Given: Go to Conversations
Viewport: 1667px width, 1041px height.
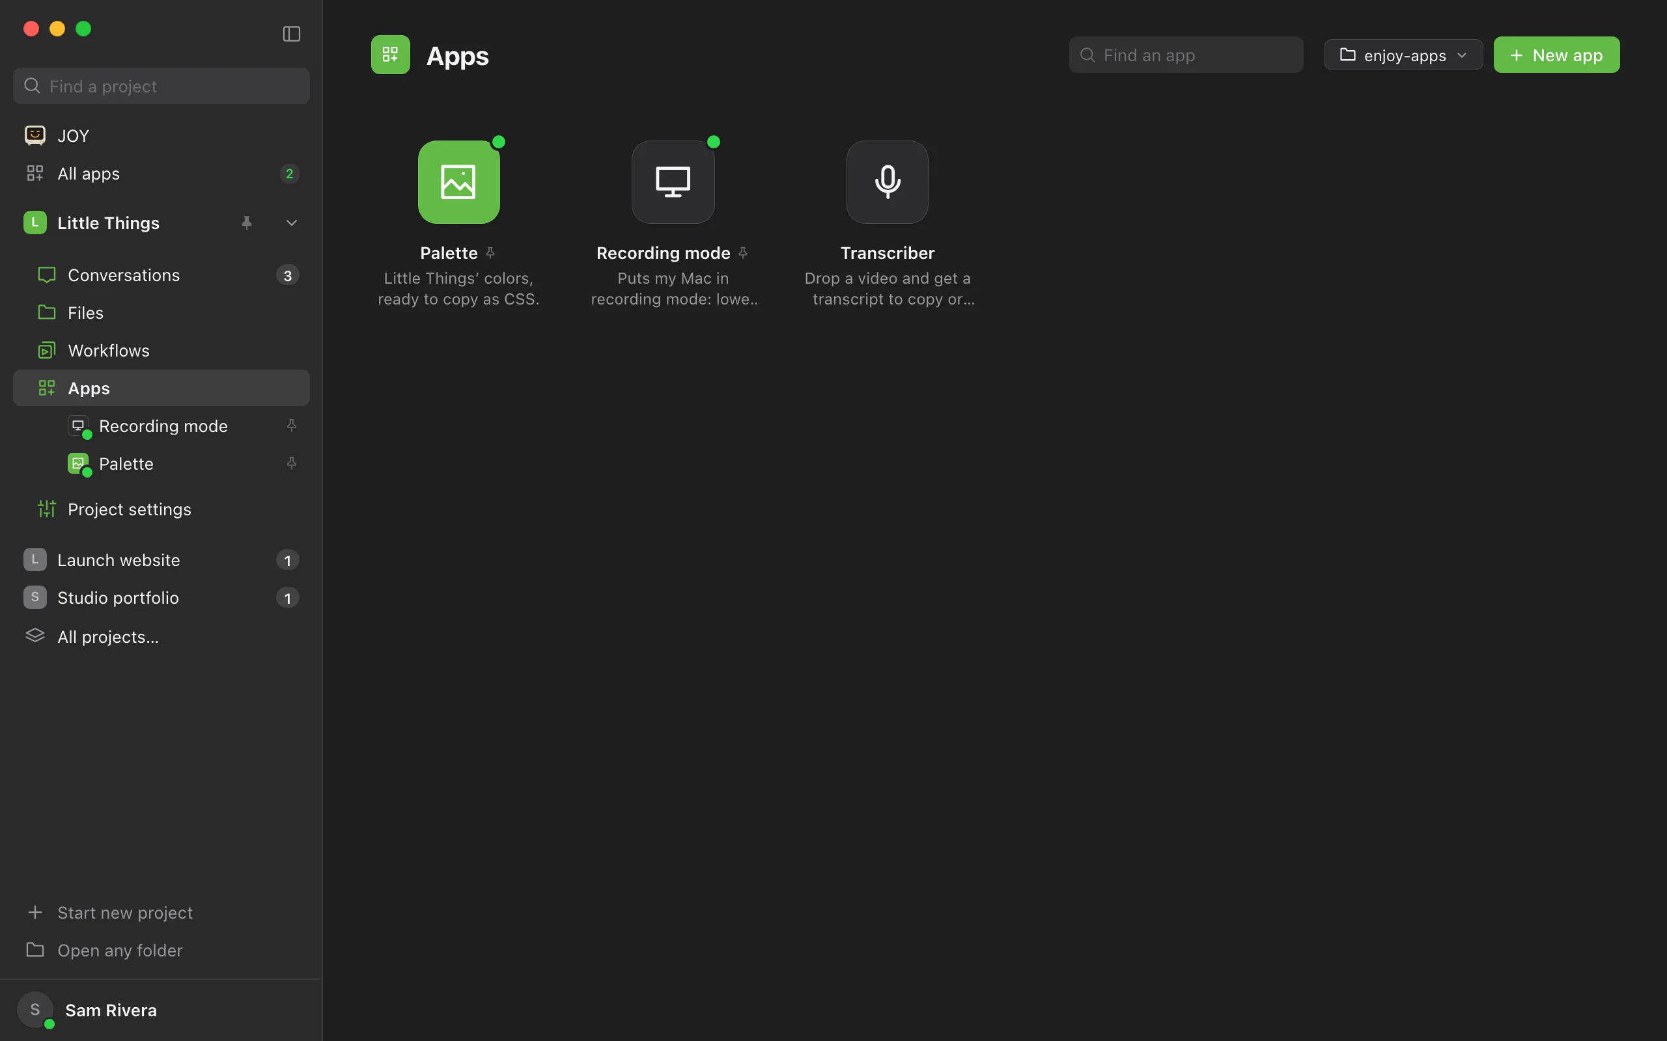Looking at the screenshot, I should tap(161, 275).
